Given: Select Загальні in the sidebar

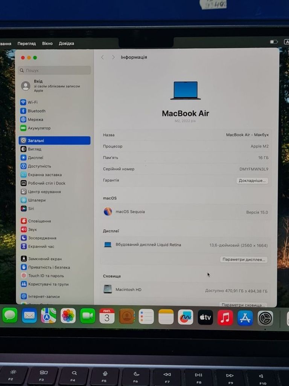Looking at the screenshot, I should pyautogui.click(x=55, y=141).
